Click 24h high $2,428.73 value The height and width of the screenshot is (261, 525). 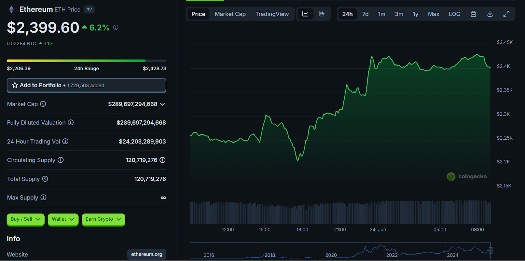[154, 69]
